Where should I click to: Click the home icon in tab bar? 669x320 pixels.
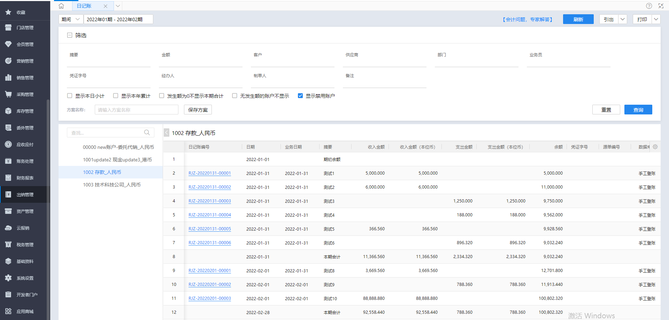(x=61, y=6)
